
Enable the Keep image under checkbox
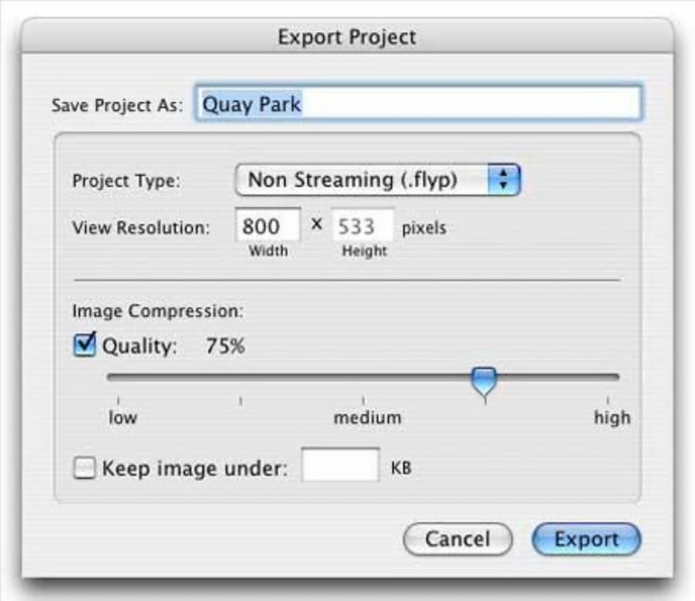84,468
